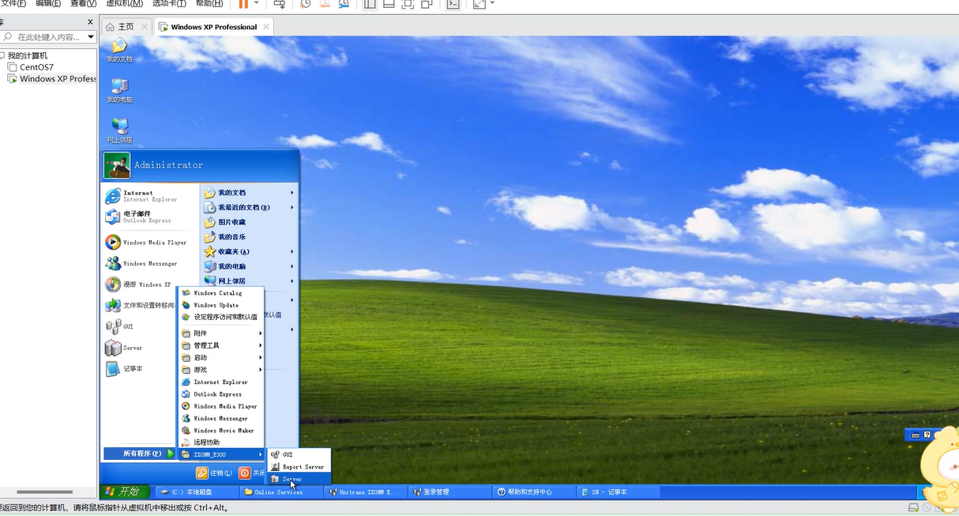Open Windows Media Player in the All Programs list
This screenshot has height=516, width=959.
click(x=220, y=406)
